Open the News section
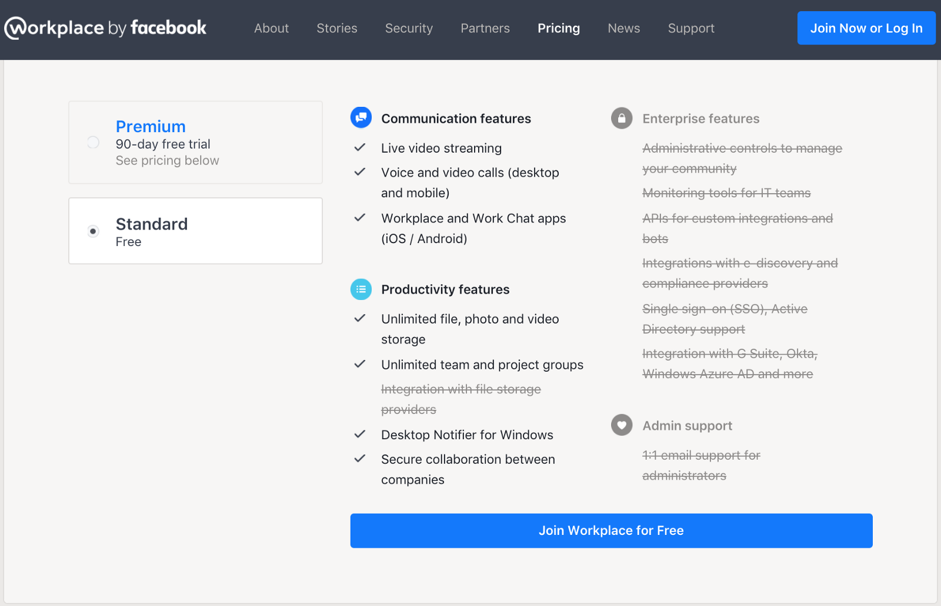The image size is (941, 606). pyautogui.click(x=624, y=28)
